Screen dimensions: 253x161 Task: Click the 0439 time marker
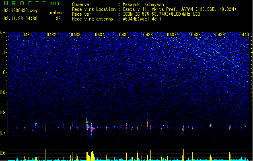[x=220, y=35]
